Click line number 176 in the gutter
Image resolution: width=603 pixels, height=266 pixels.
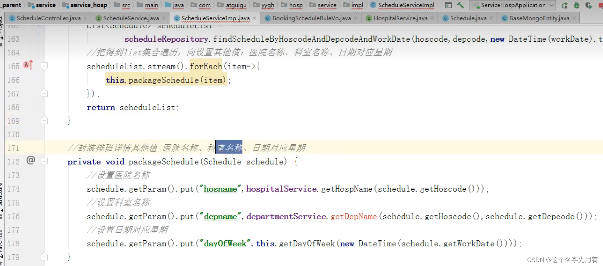(13, 216)
